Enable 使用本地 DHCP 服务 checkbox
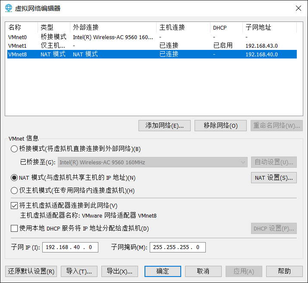The width and height of the screenshot is (308, 283). tap(14, 228)
